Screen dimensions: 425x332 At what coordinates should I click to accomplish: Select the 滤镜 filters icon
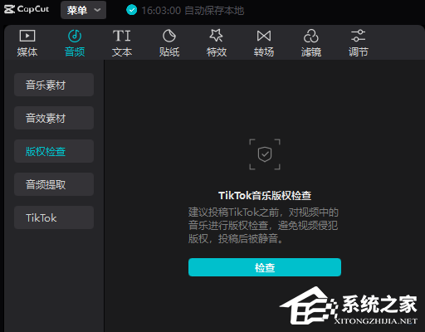311,36
